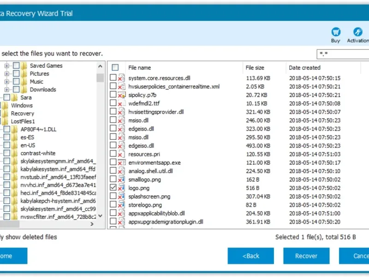Viewport: 369px width, 277px height.
Task: Check the box for storelogo.png
Action: click(113, 204)
